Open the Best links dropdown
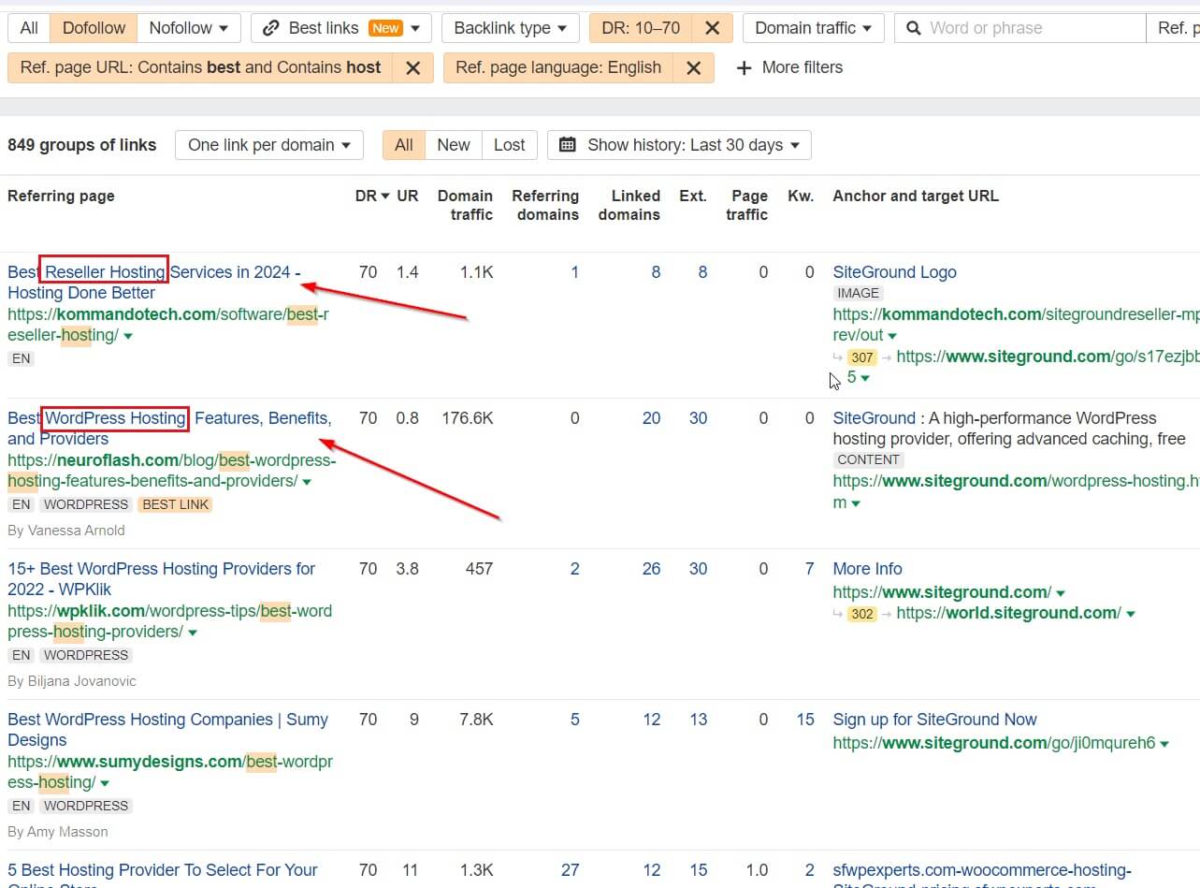This screenshot has height=888, width=1200. (x=341, y=28)
